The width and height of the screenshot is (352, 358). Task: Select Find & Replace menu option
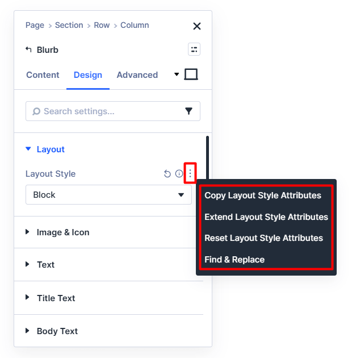(x=234, y=260)
